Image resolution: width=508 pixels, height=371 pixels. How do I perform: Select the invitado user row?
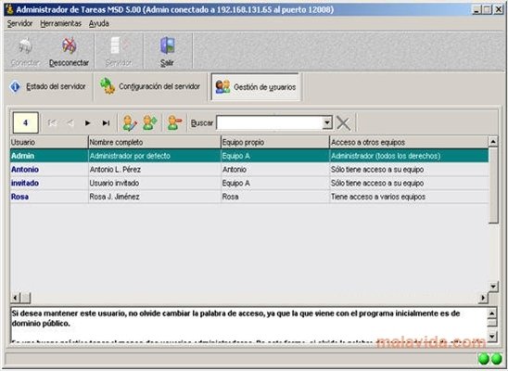(249, 183)
